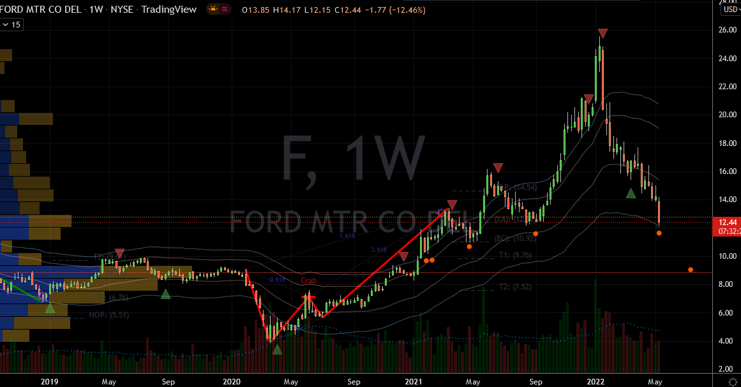Viewport: 741px width, 387px height.
Task: Click the green up-triangle beside HOP: (5.51)
Action: 50,308
